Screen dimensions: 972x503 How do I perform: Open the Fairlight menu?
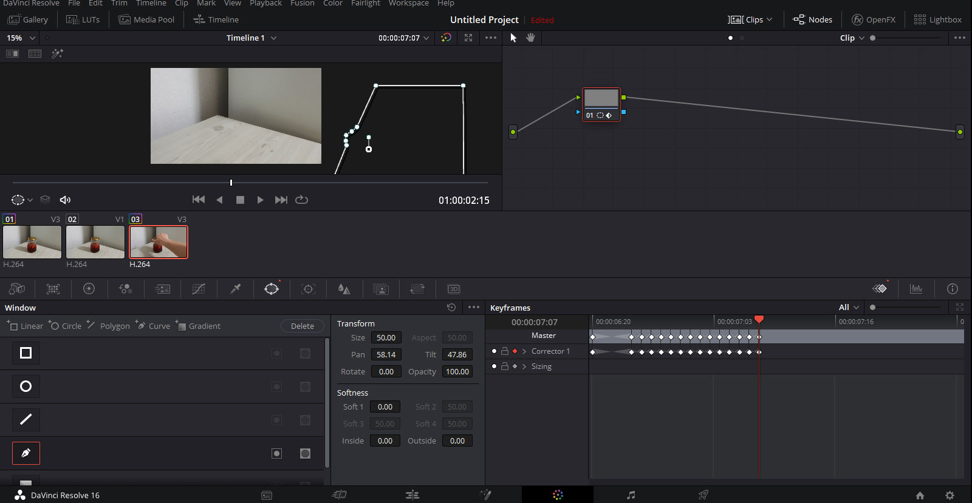pyautogui.click(x=366, y=3)
